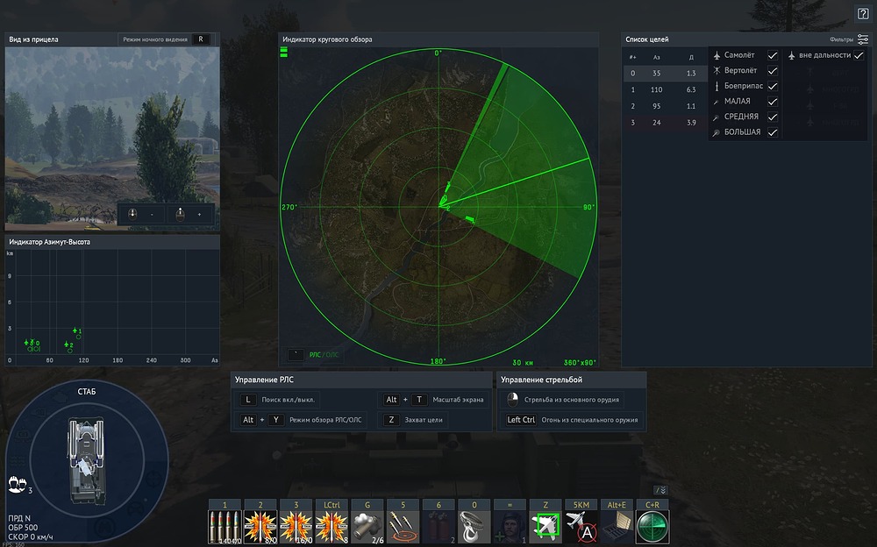Select target 1 row in target list

665,89
